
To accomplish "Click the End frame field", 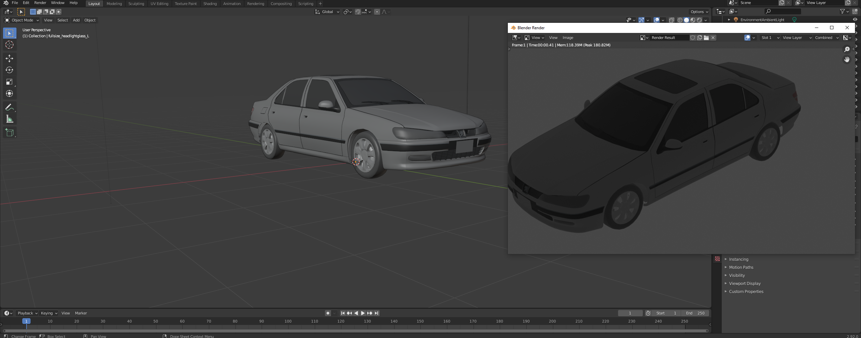I will (x=695, y=313).
